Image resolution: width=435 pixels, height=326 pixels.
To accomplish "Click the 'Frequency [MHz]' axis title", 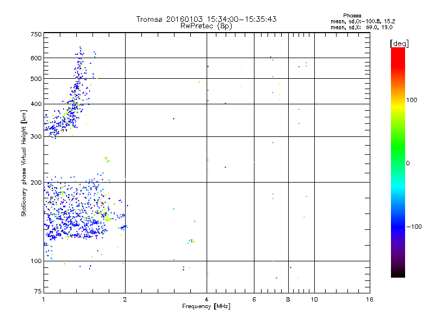I will pyautogui.click(x=206, y=306).
